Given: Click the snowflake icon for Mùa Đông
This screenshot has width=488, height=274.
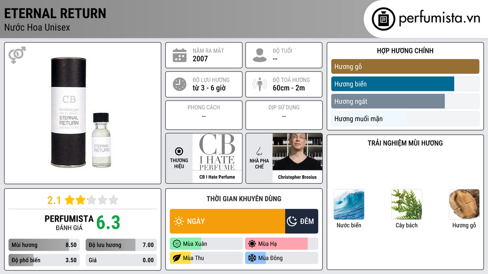Looking at the screenshot, I should tap(252, 258).
